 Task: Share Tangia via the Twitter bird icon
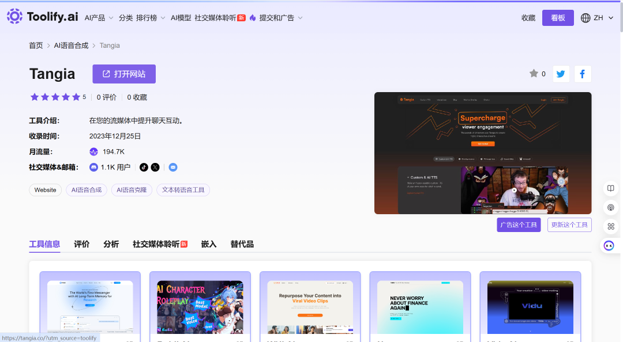[x=561, y=74]
